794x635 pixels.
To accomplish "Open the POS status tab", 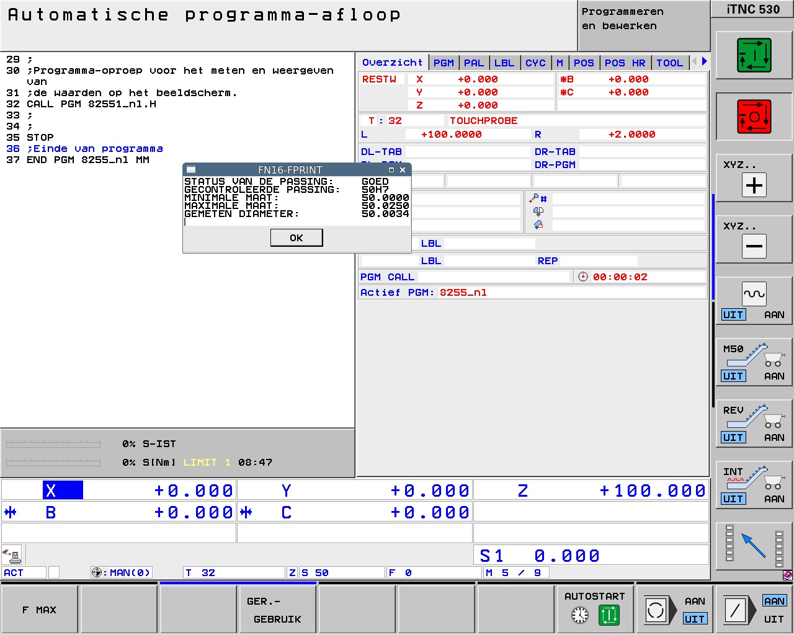I will tap(584, 63).
